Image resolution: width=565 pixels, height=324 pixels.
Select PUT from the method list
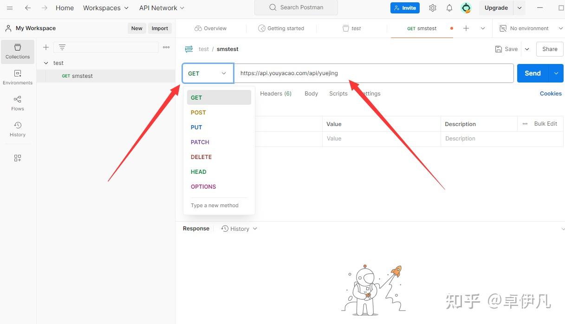click(219, 127)
